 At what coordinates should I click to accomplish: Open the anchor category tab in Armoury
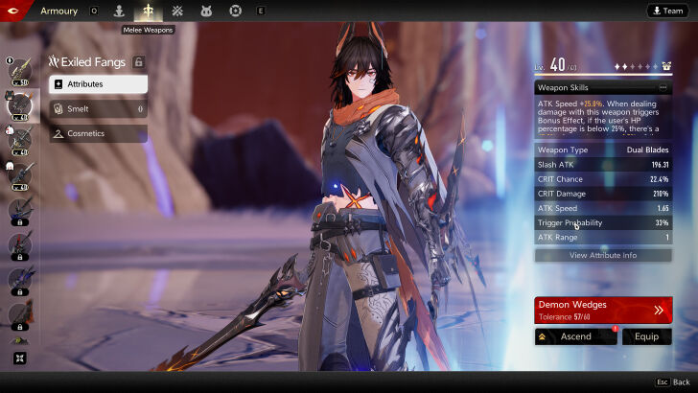(x=119, y=11)
